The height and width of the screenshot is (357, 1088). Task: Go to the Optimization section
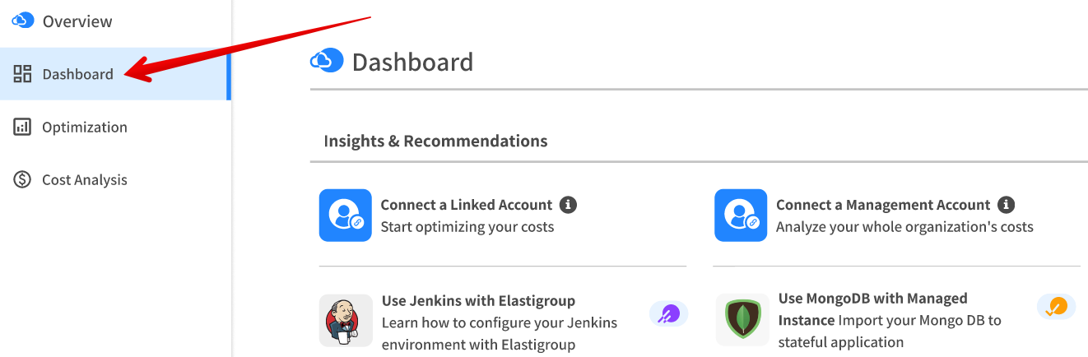85,127
